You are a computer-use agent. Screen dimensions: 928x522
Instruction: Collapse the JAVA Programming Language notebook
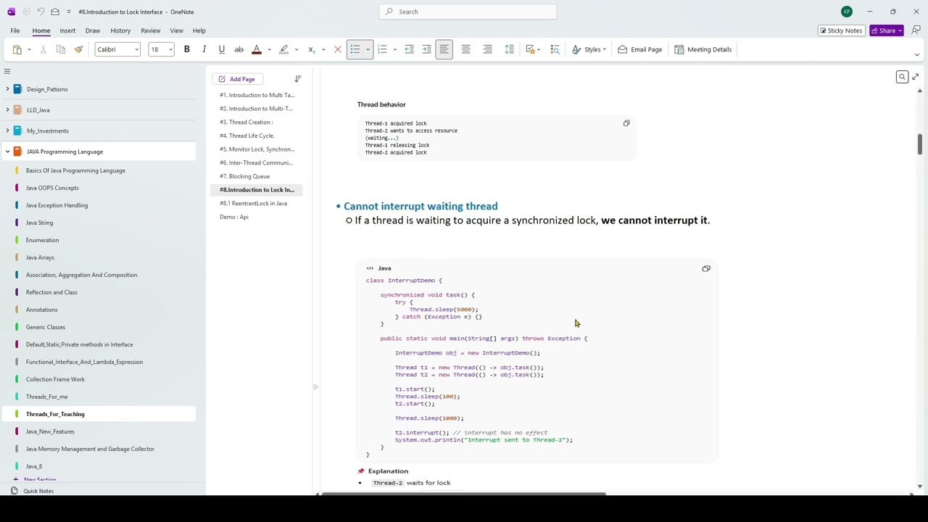[x=7, y=152]
